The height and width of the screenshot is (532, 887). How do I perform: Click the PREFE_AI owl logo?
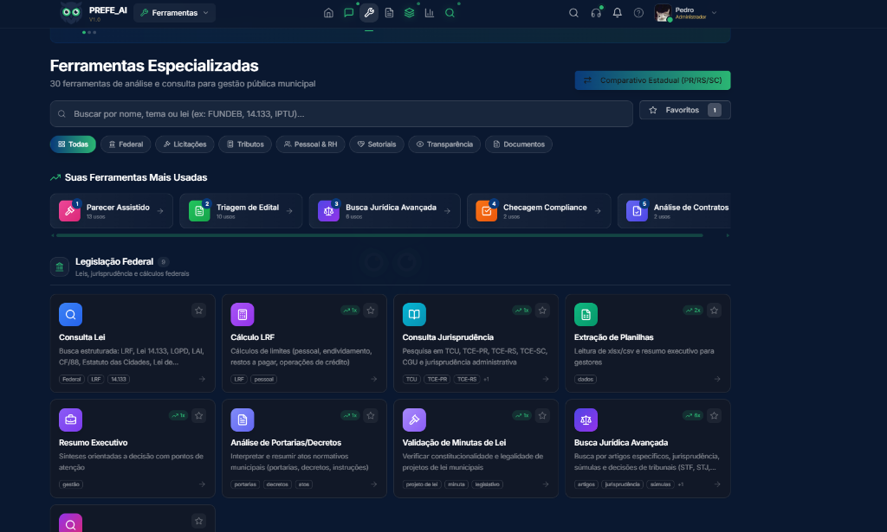point(71,12)
